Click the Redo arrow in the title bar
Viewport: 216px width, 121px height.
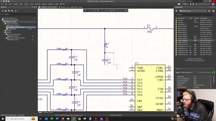pos(13,1)
